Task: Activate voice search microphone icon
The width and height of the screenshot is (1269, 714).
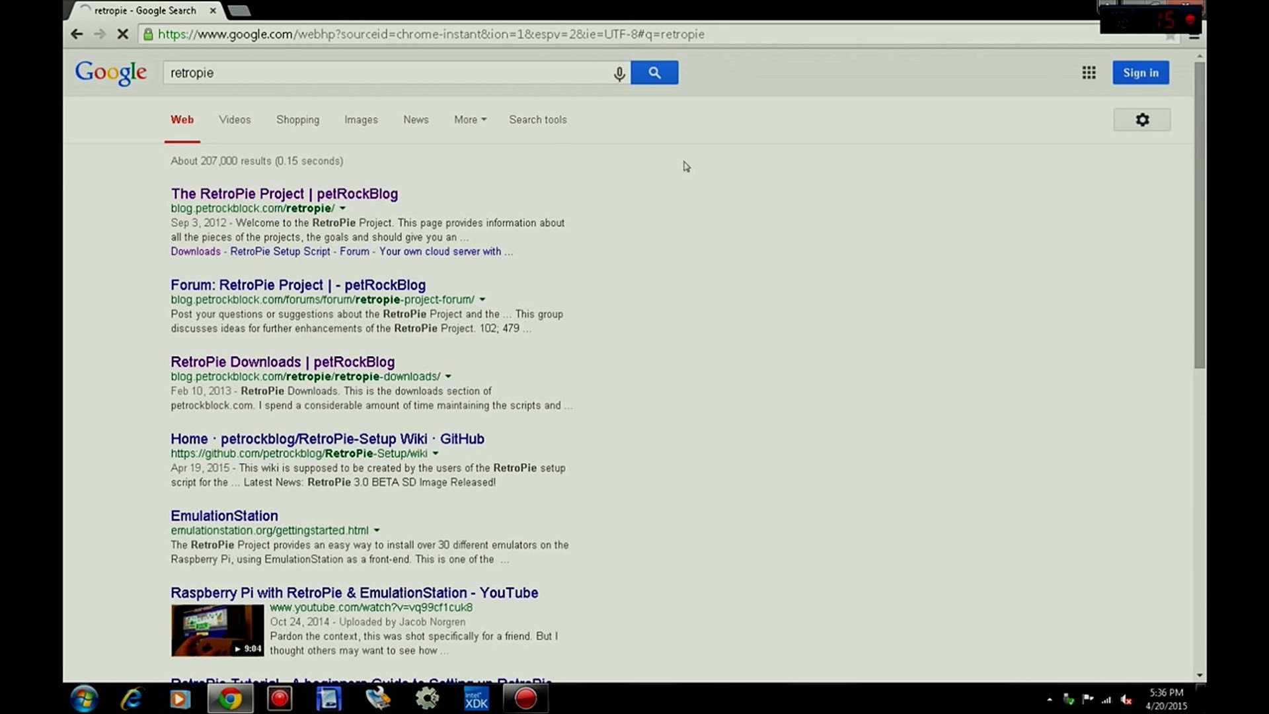Action: 619,73
